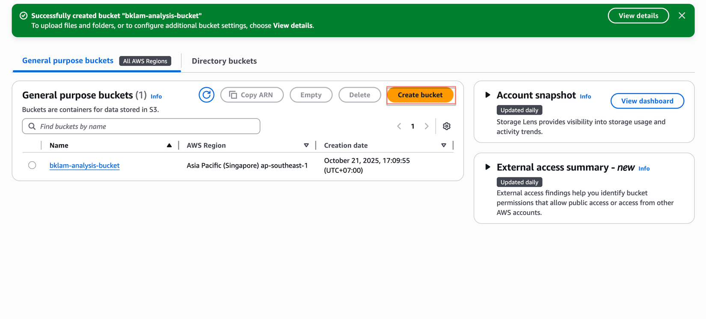706x319 pixels.
Task: Select the bklam-analysis-bucket radio button
Action: tap(32, 165)
